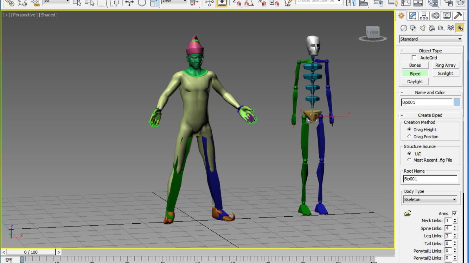Open the Utilities hammer tab

click(x=458, y=16)
